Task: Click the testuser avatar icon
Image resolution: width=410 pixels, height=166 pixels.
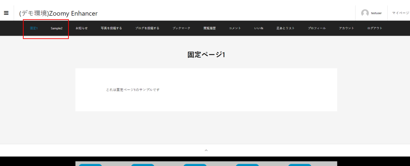Action: (x=365, y=13)
